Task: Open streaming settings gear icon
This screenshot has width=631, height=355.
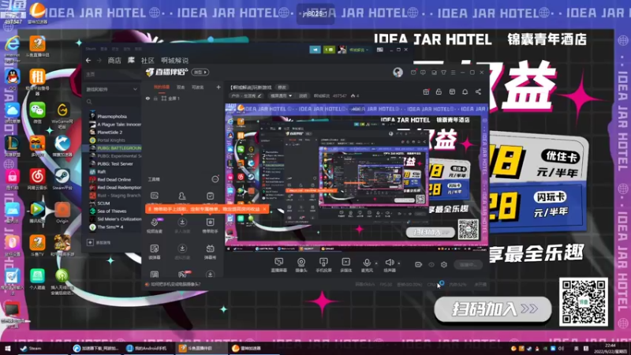Action: coord(444,264)
